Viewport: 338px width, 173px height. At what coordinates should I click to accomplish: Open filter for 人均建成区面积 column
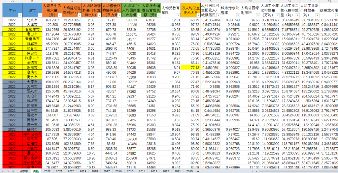coord(80,15)
